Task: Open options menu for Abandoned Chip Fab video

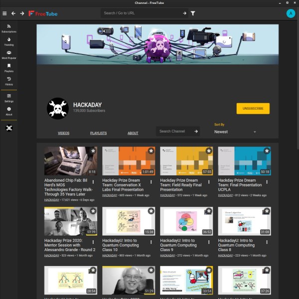Action: coord(93,182)
